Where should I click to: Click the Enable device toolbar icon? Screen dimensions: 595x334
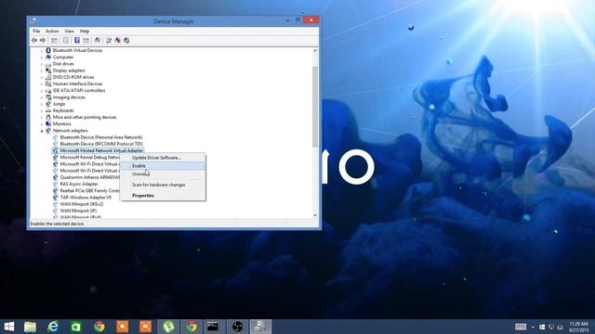pyautogui.click(x=126, y=40)
